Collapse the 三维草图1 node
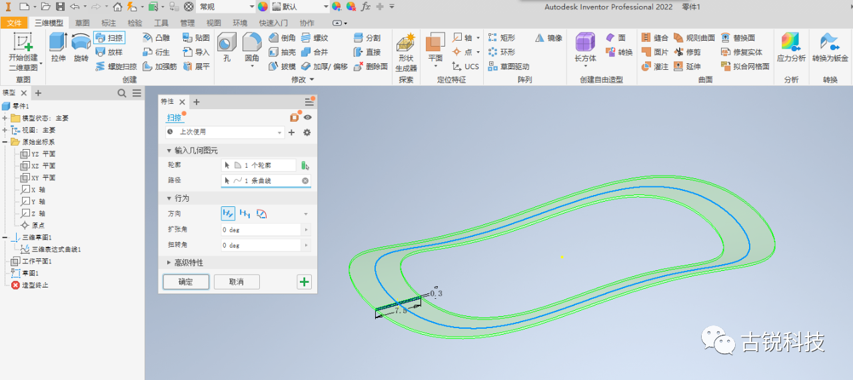 [5, 237]
